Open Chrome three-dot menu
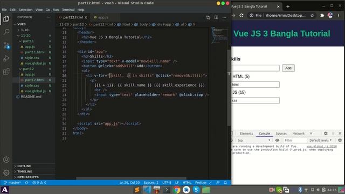This screenshot has height=194, width=345. (x=339, y=16)
